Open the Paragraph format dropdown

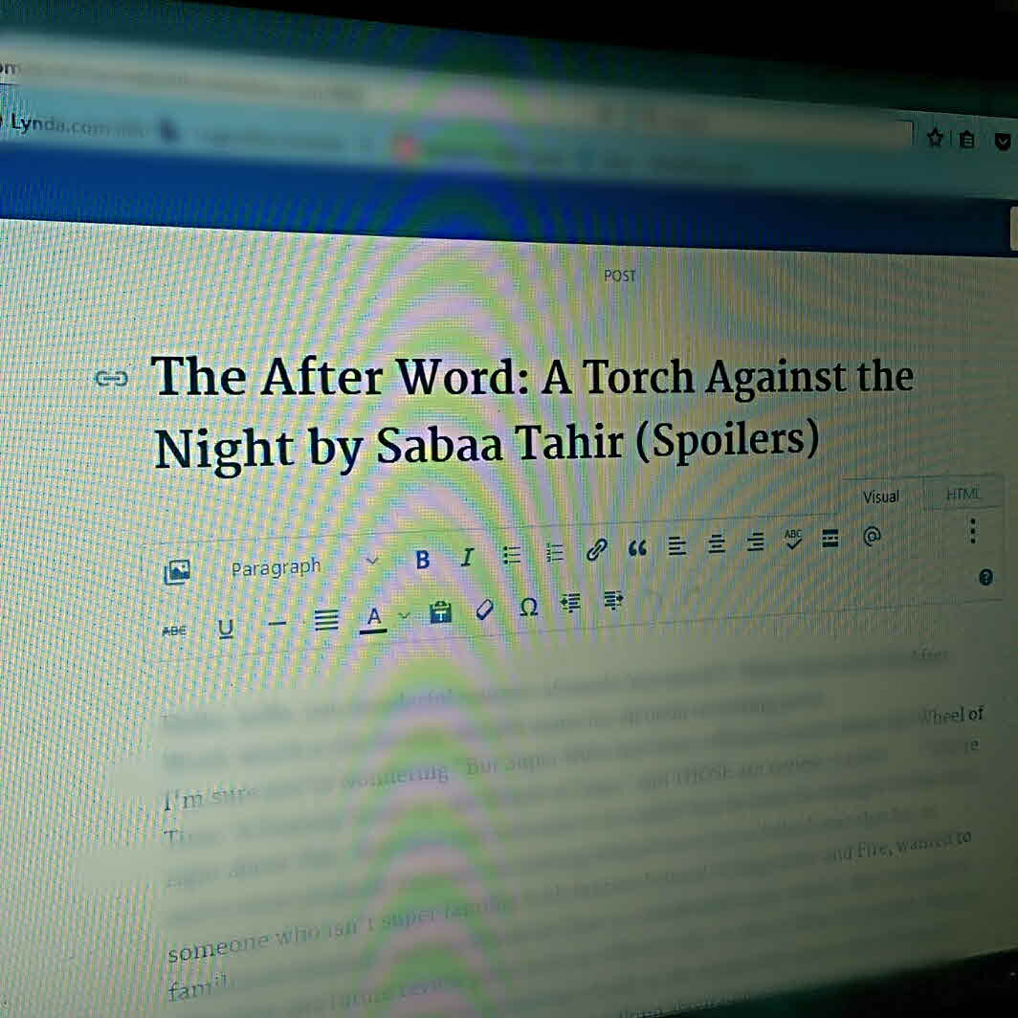point(303,565)
